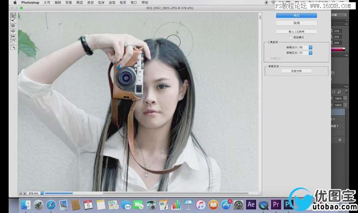The width and height of the screenshot is (358, 213).
Task: Open the 编辑 (Edit) menu
Action: (x=58, y=3)
